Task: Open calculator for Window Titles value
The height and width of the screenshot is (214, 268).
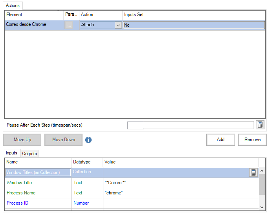Action: (253, 172)
